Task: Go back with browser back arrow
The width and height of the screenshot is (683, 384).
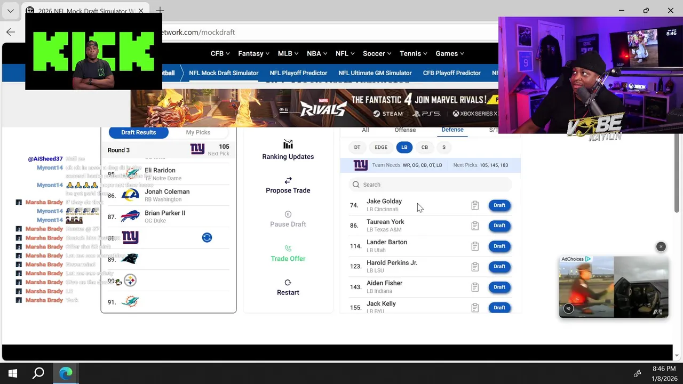Action: [x=11, y=32]
